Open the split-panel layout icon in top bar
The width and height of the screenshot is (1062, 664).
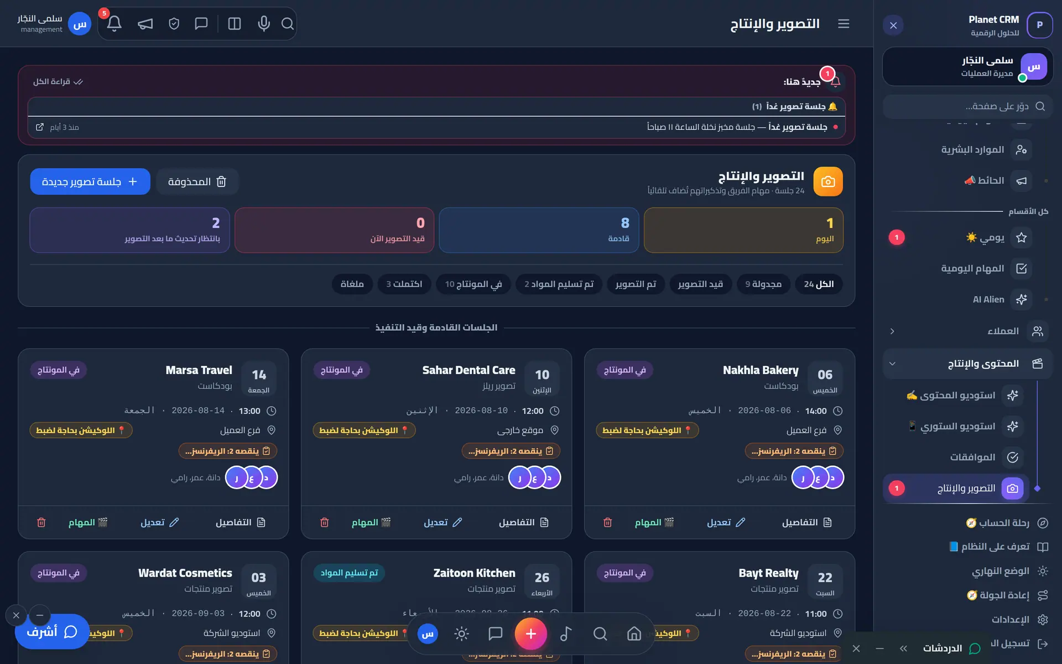pyautogui.click(x=235, y=24)
